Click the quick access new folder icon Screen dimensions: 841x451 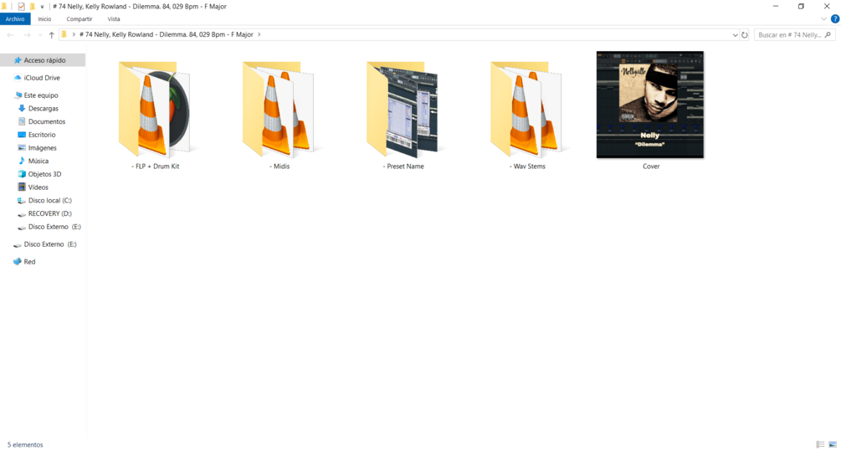pyautogui.click(x=32, y=7)
